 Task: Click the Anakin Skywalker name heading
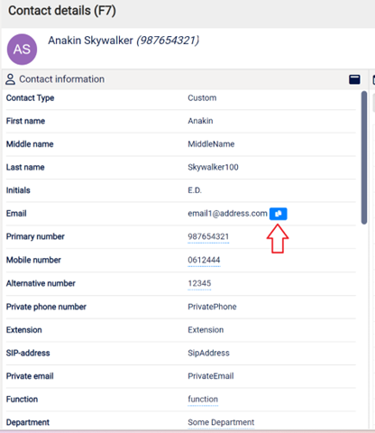click(90, 41)
